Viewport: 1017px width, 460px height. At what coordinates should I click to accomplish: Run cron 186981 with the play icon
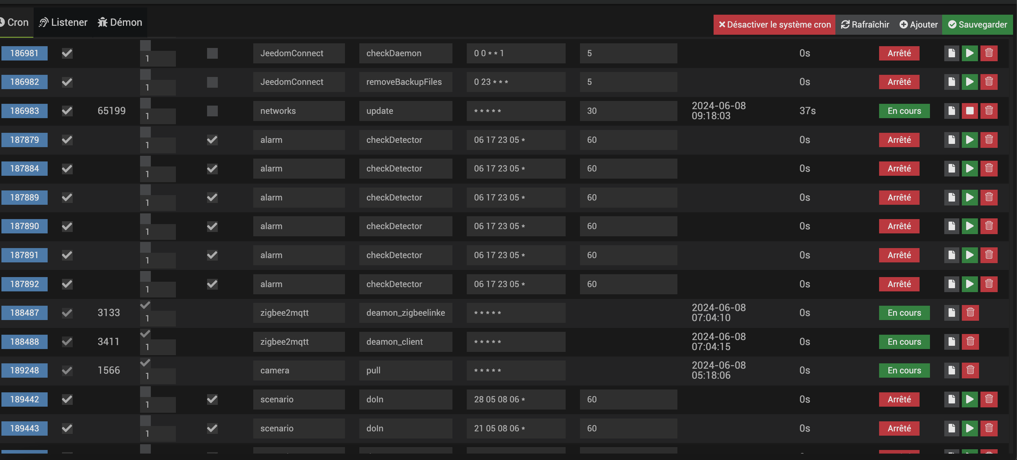coord(969,53)
